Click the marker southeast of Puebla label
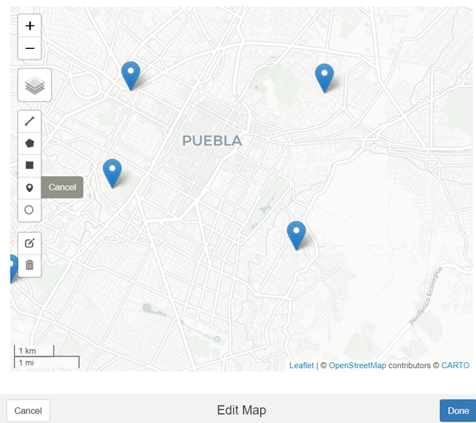This screenshot has width=476, height=423. pos(296,235)
